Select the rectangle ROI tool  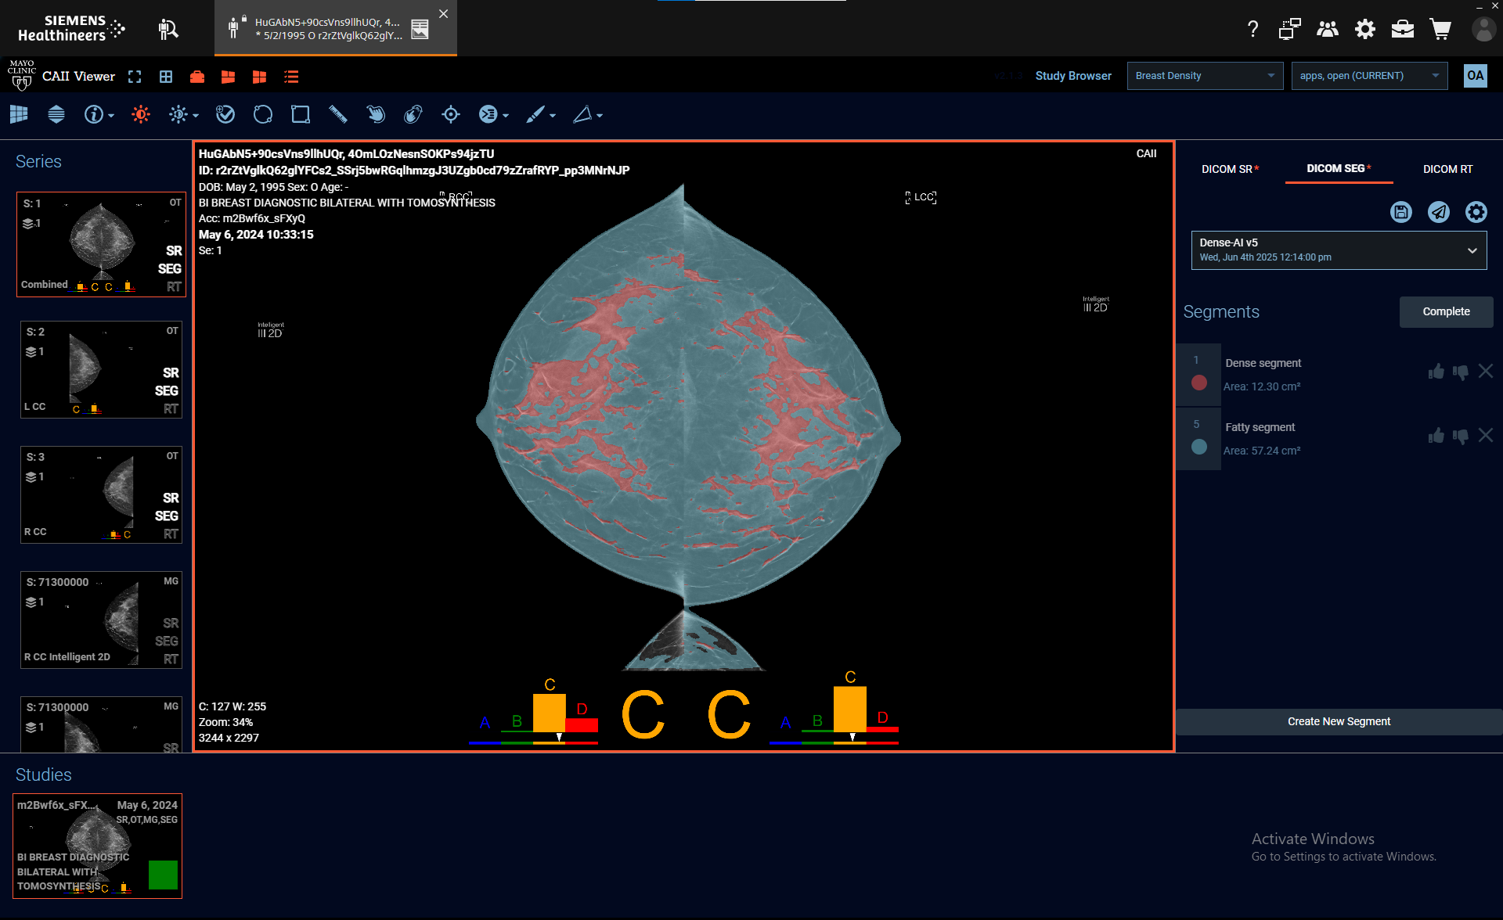301,115
